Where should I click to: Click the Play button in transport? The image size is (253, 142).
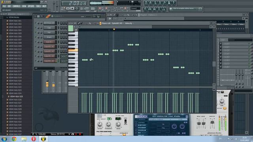click(x=68, y=8)
